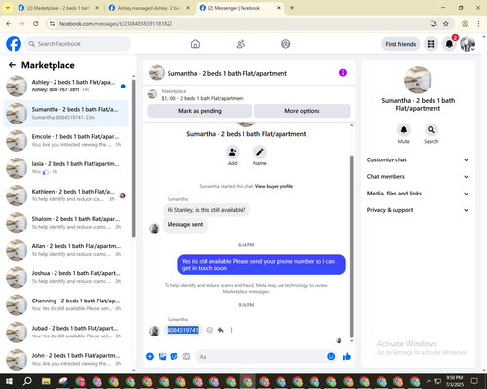Attach a photo using image icon
487x389 pixels.
click(162, 357)
